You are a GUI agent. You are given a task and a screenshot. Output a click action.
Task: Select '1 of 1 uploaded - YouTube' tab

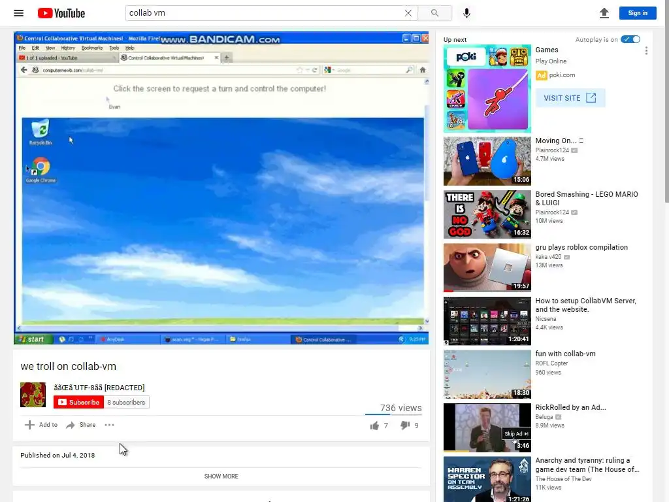coord(67,58)
